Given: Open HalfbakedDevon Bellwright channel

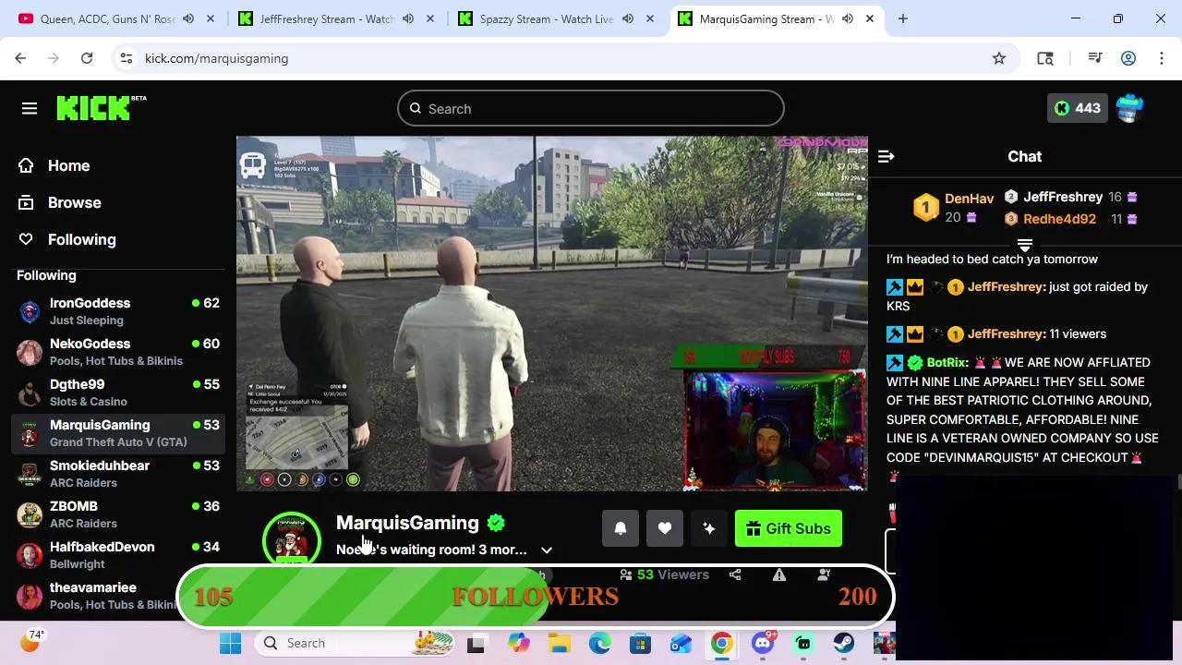Looking at the screenshot, I should [x=118, y=555].
